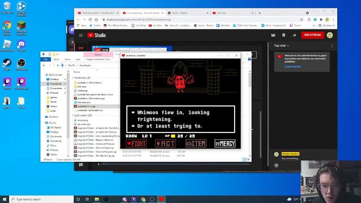The height and width of the screenshot is (203, 361).
Task: Open the Recycle Bin desktop icon
Action: (x=7, y=7)
